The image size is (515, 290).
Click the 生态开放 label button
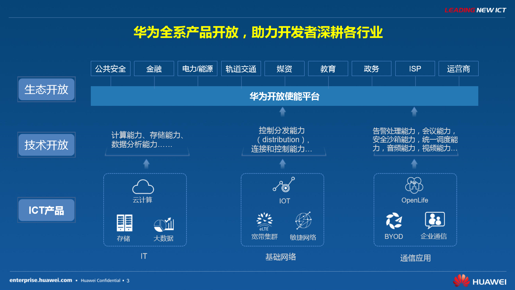tap(47, 89)
